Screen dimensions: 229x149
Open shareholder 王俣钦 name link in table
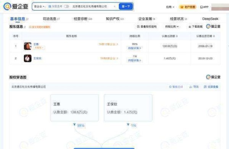pos(37,58)
